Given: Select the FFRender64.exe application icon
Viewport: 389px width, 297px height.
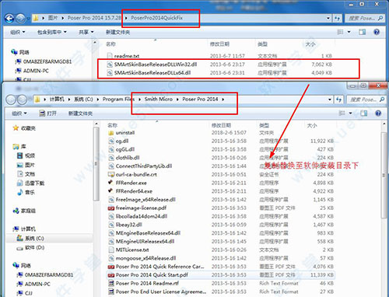Looking at the screenshot, I should [x=111, y=191].
